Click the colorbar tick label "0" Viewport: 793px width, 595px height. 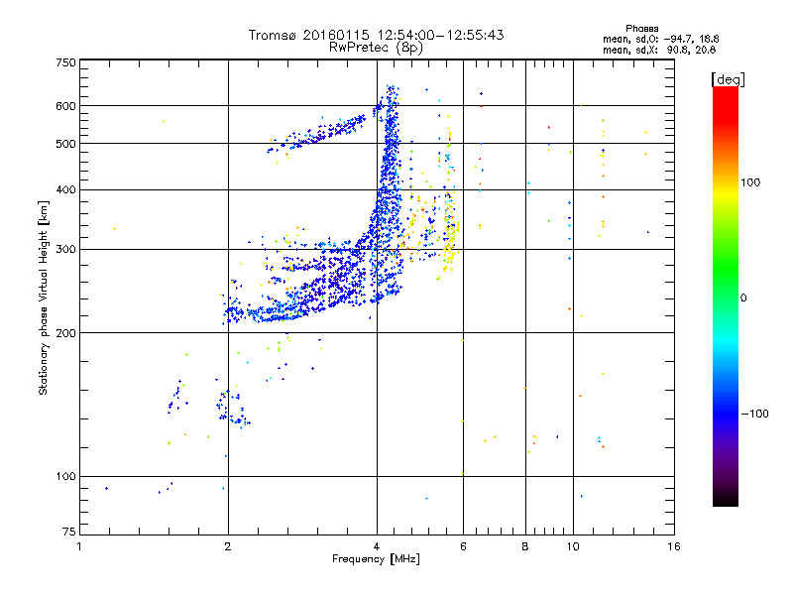pyautogui.click(x=742, y=297)
